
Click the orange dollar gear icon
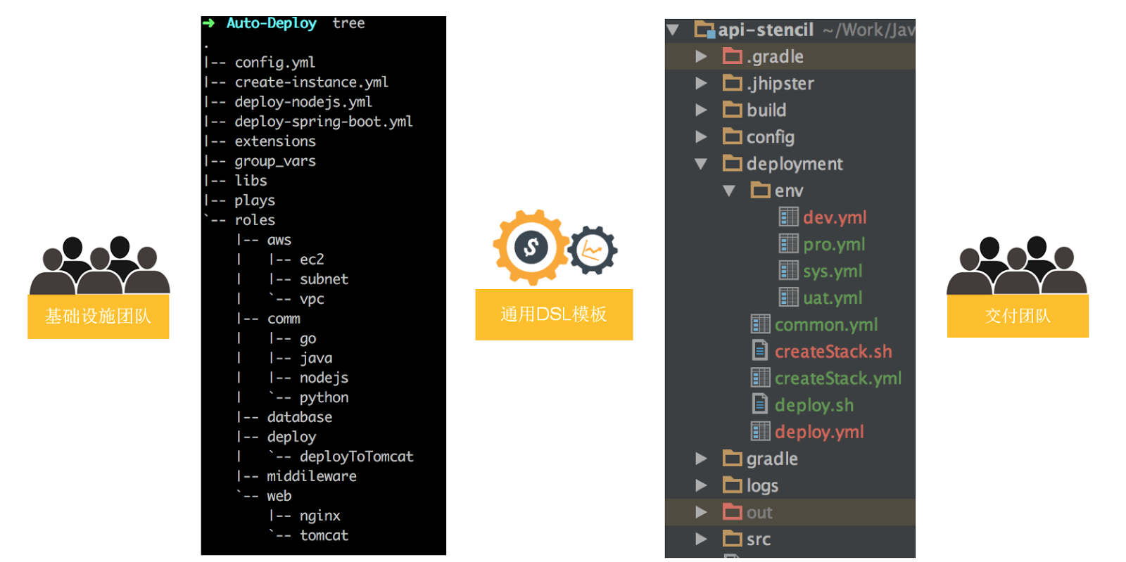pyautogui.click(x=531, y=247)
